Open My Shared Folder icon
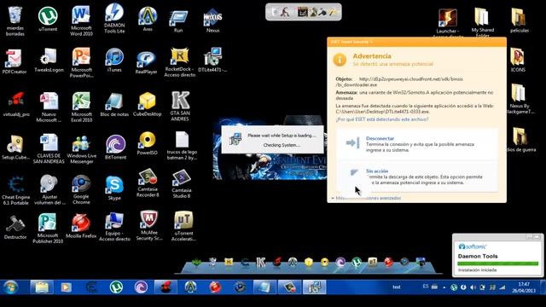Image resolution: width=546 pixels, height=307 pixels. coord(482,17)
